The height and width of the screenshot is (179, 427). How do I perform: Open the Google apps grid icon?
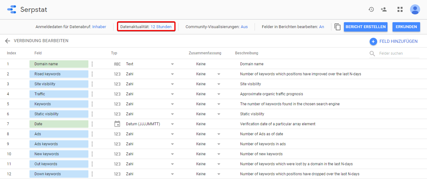click(x=400, y=9)
